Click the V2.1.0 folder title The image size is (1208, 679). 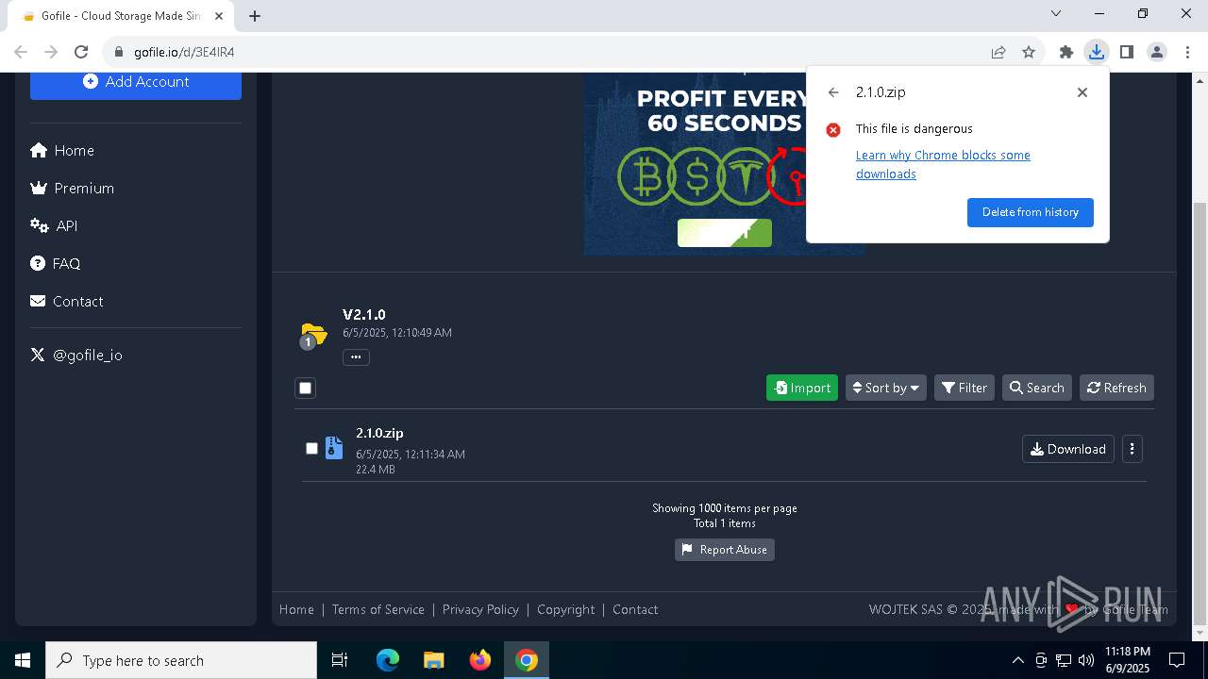[x=364, y=314]
